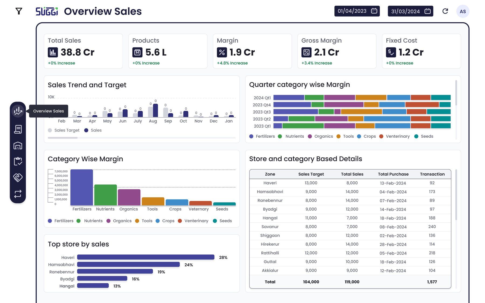The image size is (485, 303).
Task: Click the Haveri 28% sales bar
Action: pos(146,257)
